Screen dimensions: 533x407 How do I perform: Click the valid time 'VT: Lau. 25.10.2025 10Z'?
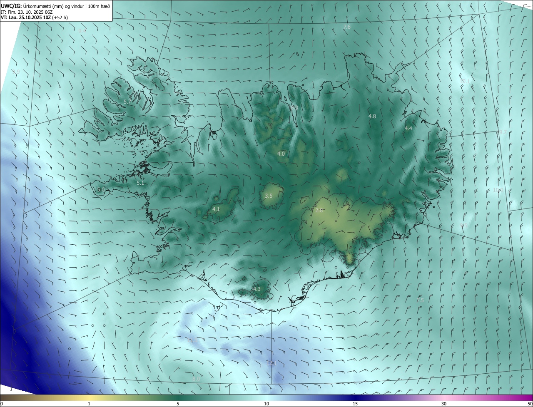(x=26, y=18)
